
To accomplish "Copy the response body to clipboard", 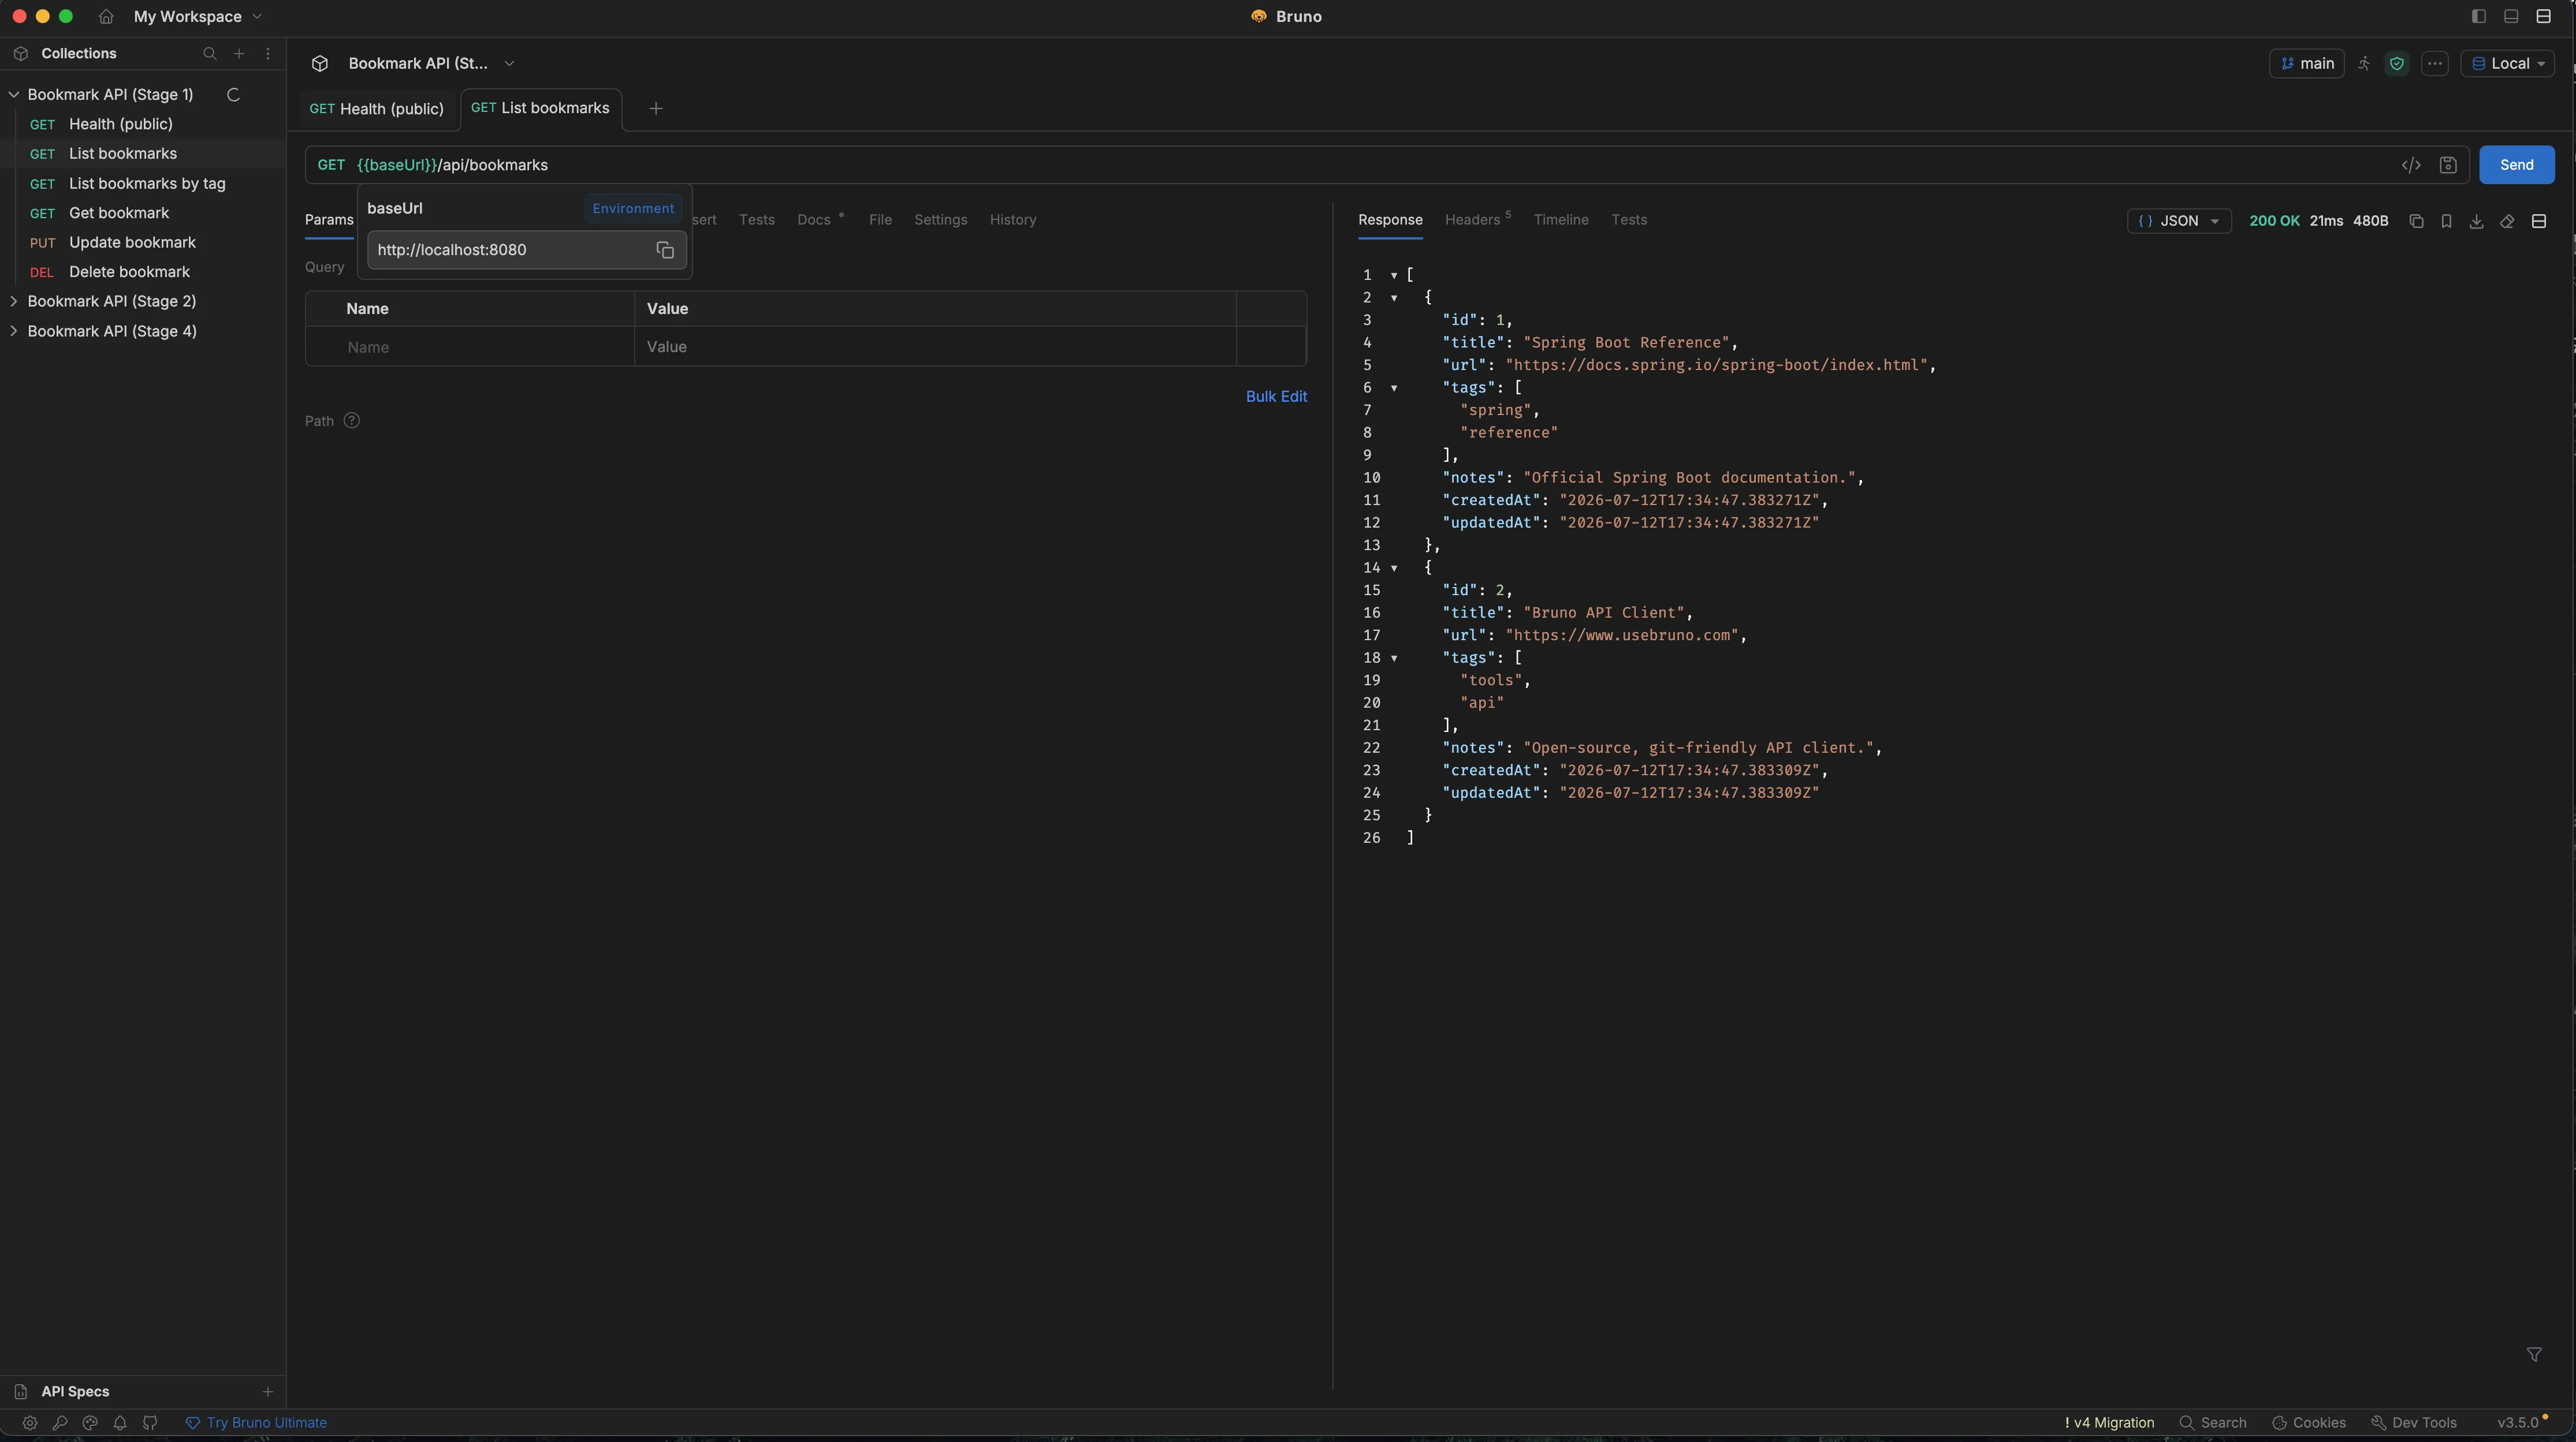I will (2416, 221).
